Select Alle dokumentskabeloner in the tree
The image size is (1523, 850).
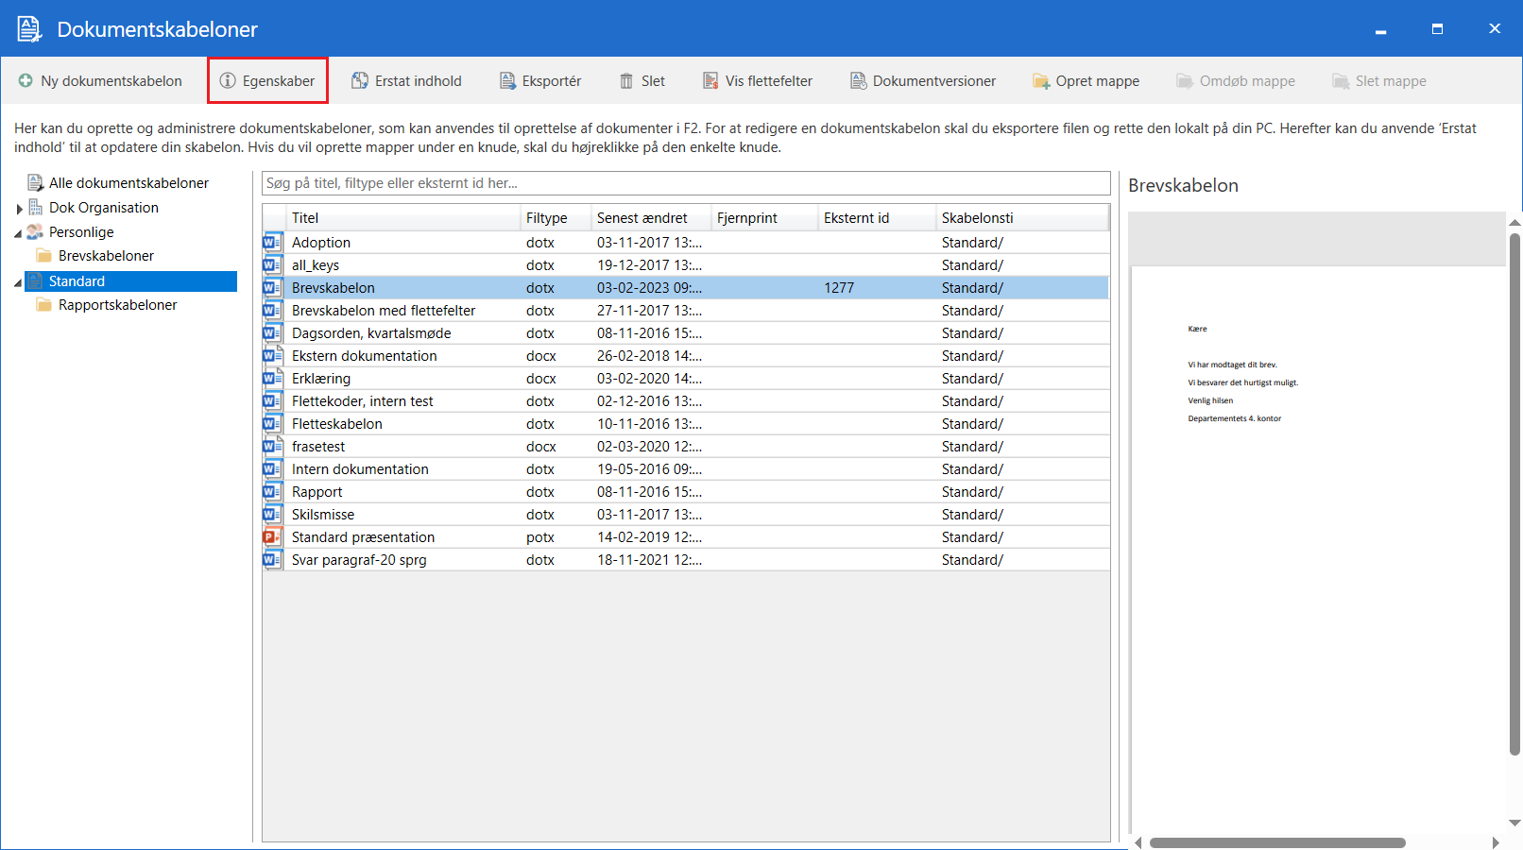point(128,183)
